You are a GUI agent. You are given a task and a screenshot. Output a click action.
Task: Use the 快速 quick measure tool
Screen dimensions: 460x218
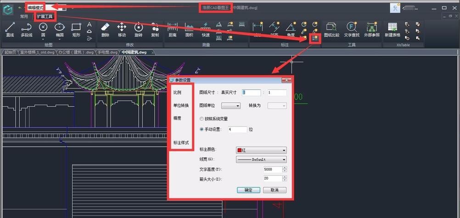click(206, 30)
